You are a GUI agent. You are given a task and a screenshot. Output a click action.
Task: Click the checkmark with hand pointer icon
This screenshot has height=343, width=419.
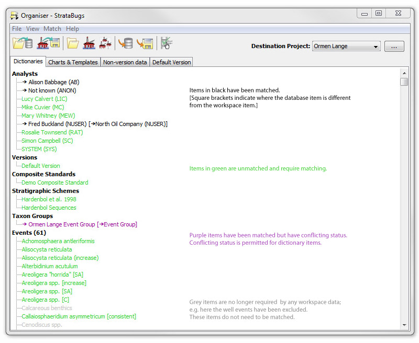pos(167,43)
